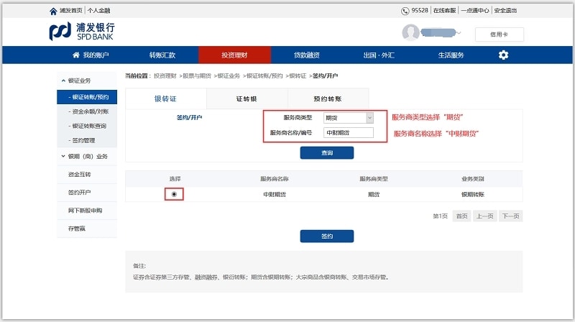Image resolution: width=575 pixels, height=322 pixels.
Task: Switch to the 预约转账 tab
Action: click(328, 98)
